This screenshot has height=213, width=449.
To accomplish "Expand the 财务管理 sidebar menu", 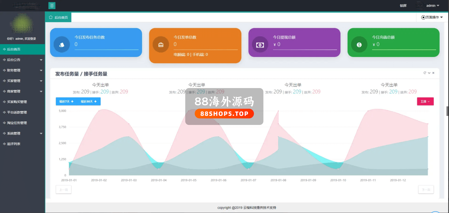I will pos(22,70).
